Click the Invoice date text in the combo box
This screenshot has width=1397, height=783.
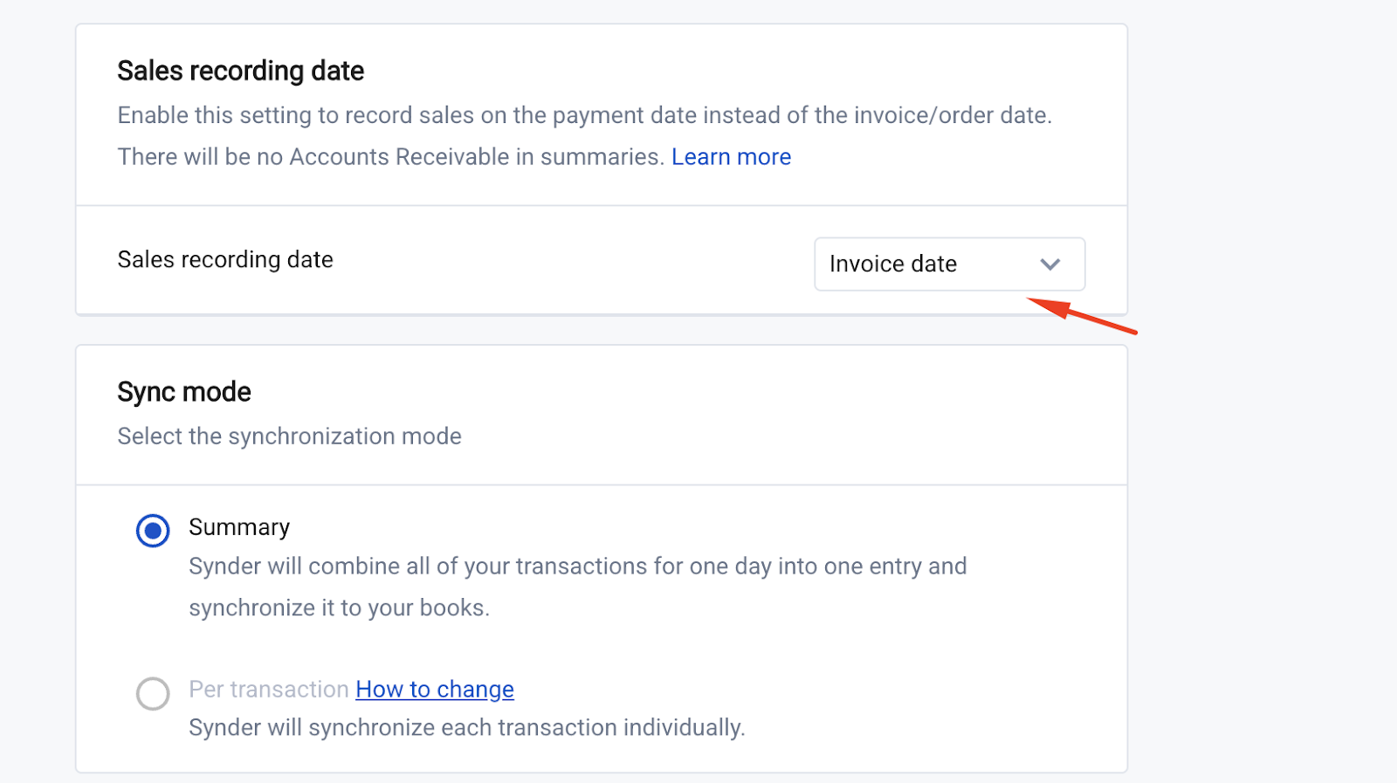pyautogui.click(x=893, y=264)
